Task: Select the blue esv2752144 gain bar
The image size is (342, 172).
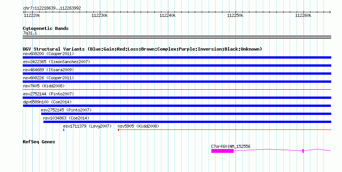Action: (177, 98)
